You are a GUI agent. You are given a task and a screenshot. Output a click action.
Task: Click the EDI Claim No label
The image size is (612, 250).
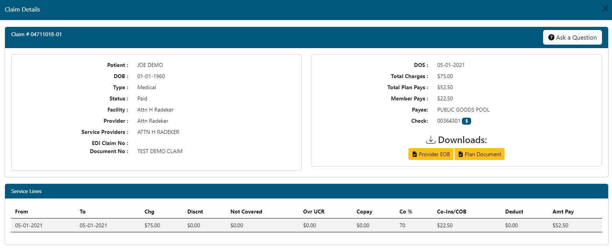tap(110, 143)
